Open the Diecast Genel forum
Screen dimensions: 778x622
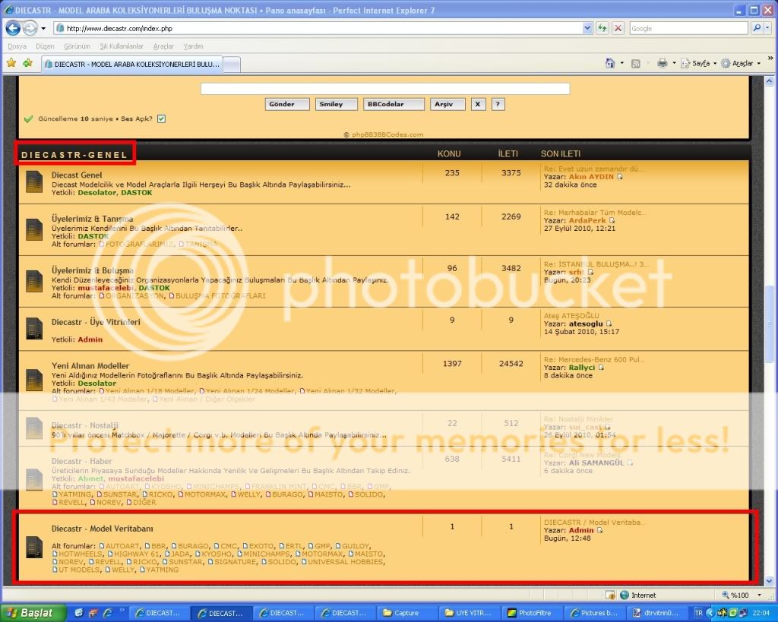pyautogui.click(x=77, y=175)
